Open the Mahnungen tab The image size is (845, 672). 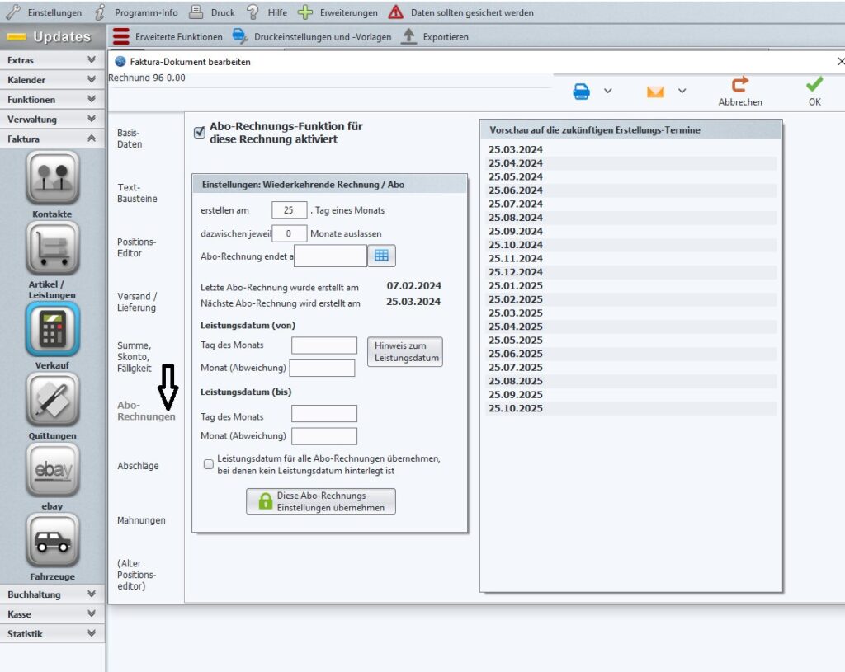pos(141,520)
